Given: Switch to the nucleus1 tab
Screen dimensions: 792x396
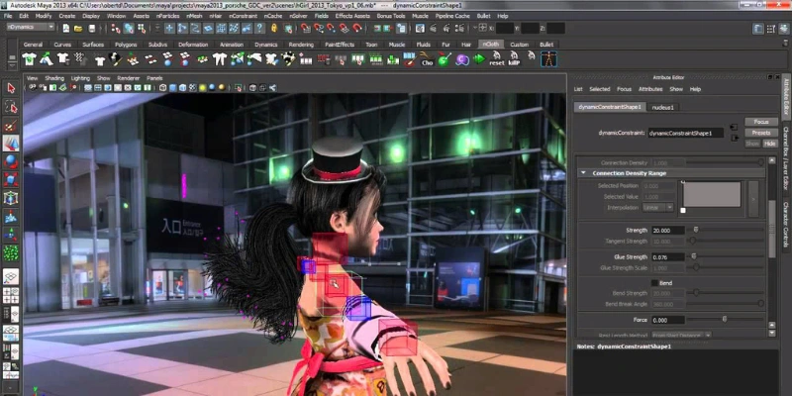Looking at the screenshot, I should tap(662, 107).
